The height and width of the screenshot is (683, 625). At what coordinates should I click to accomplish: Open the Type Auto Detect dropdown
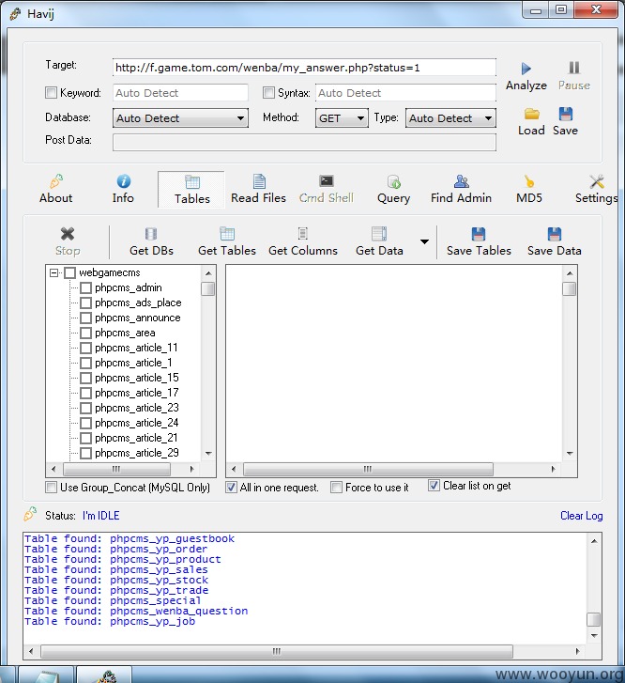pyautogui.click(x=450, y=118)
